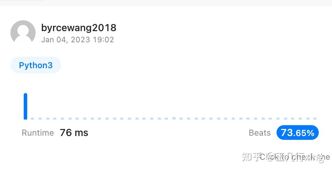Click the blue 73.65% badge
This screenshot has width=332, height=172.
click(x=297, y=133)
